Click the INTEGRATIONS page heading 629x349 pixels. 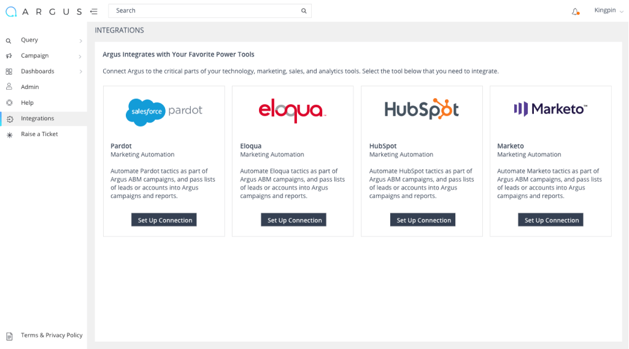[119, 31]
